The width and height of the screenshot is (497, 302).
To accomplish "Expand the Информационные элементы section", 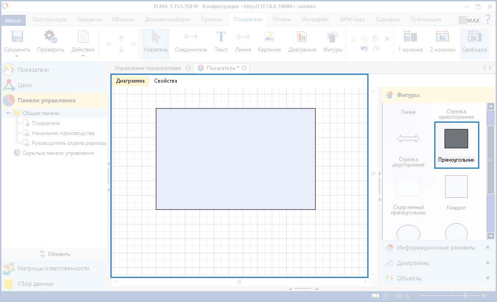I will pos(436,247).
